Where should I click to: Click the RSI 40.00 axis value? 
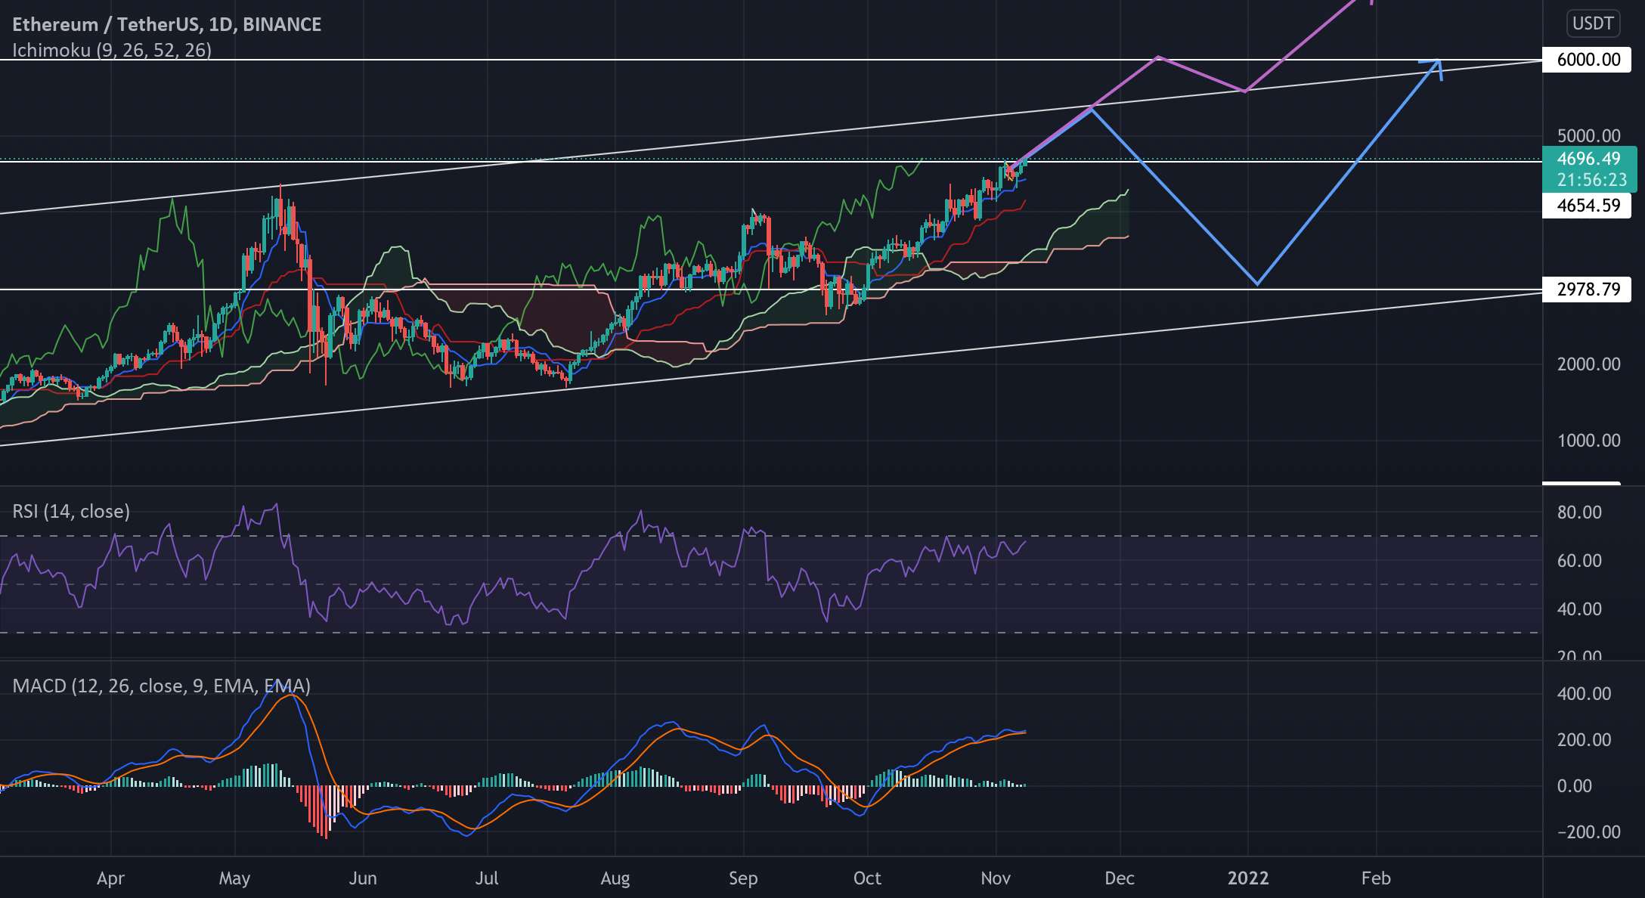(1579, 609)
